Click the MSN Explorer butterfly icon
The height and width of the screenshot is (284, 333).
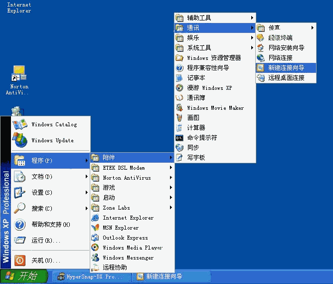[x=95, y=228]
